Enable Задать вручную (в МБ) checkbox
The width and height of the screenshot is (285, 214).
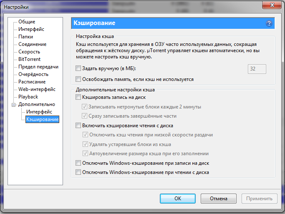78,68
